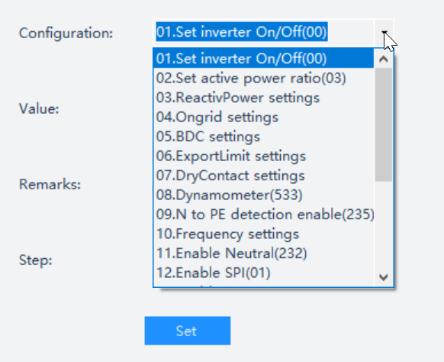Click the blue Set button
Image resolution: width=444 pixels, height=362 pixels.
click(x=188, y=331)
